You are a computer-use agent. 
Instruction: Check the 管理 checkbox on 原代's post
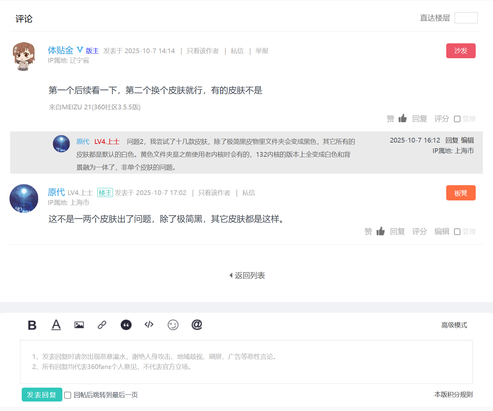pos(457,232)
